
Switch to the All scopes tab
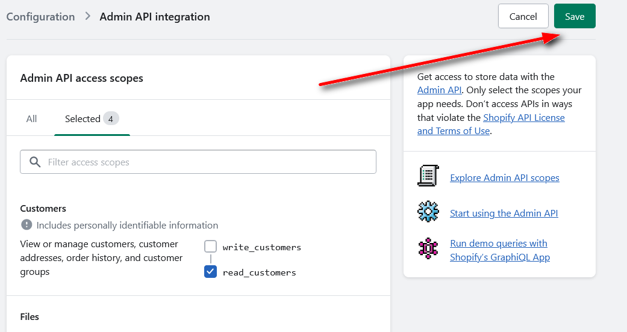(x=31, y=118)
